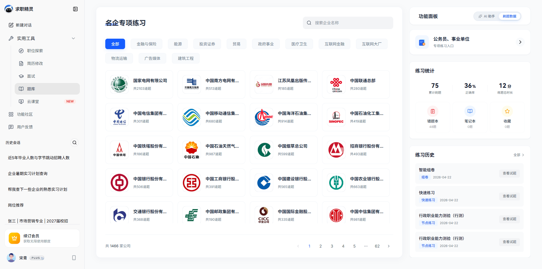The height and width of the screenshot is (269, 542).
Task: Click the 中国移动 logo icon
Action: click(x=192, y=117)
